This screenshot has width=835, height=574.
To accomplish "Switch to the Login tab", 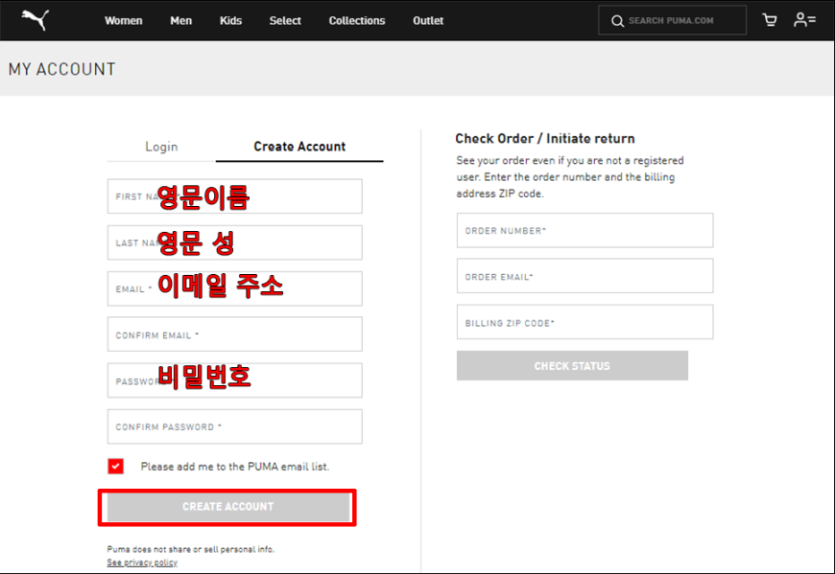I will [161, 147].
